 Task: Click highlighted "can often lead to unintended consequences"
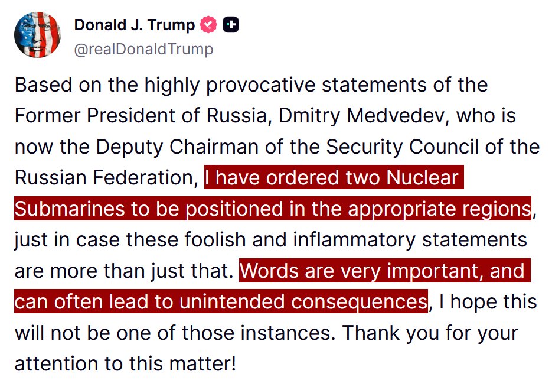220,301
